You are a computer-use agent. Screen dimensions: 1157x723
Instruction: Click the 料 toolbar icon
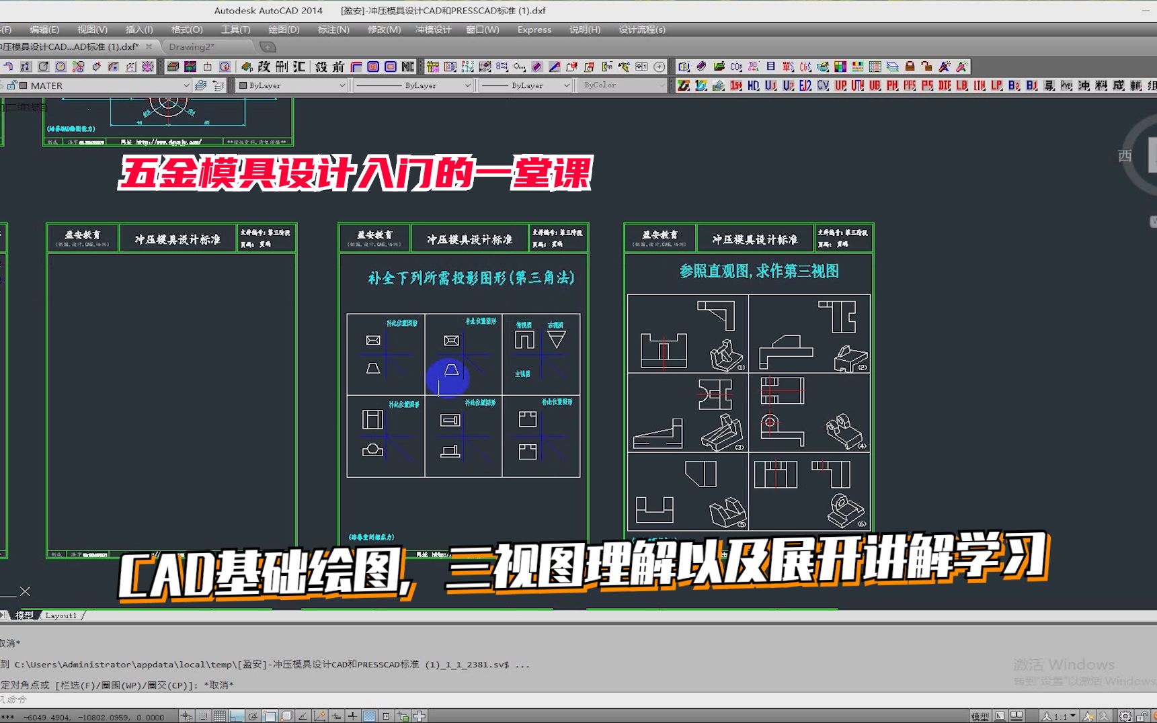point(1101,85)
